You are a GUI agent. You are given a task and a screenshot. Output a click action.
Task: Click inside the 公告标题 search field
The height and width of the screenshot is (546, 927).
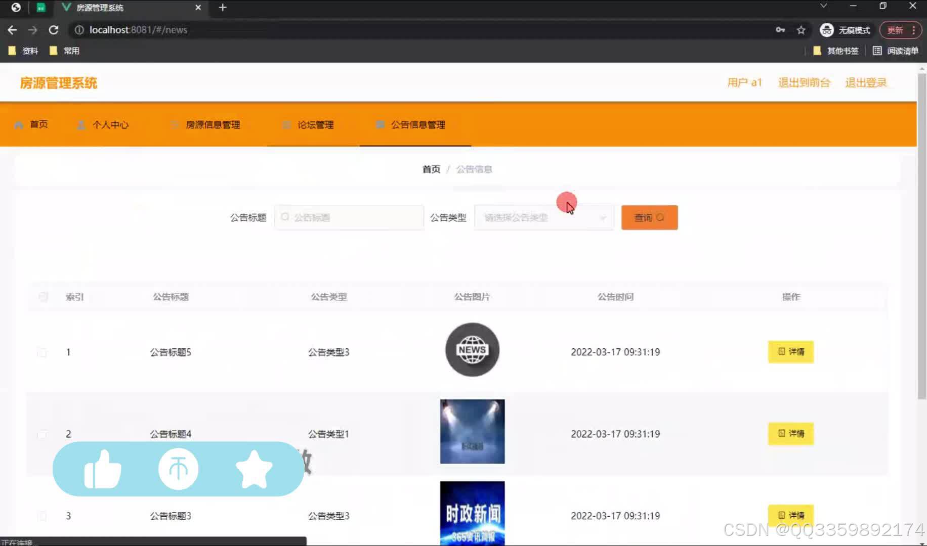pos(349,217)
